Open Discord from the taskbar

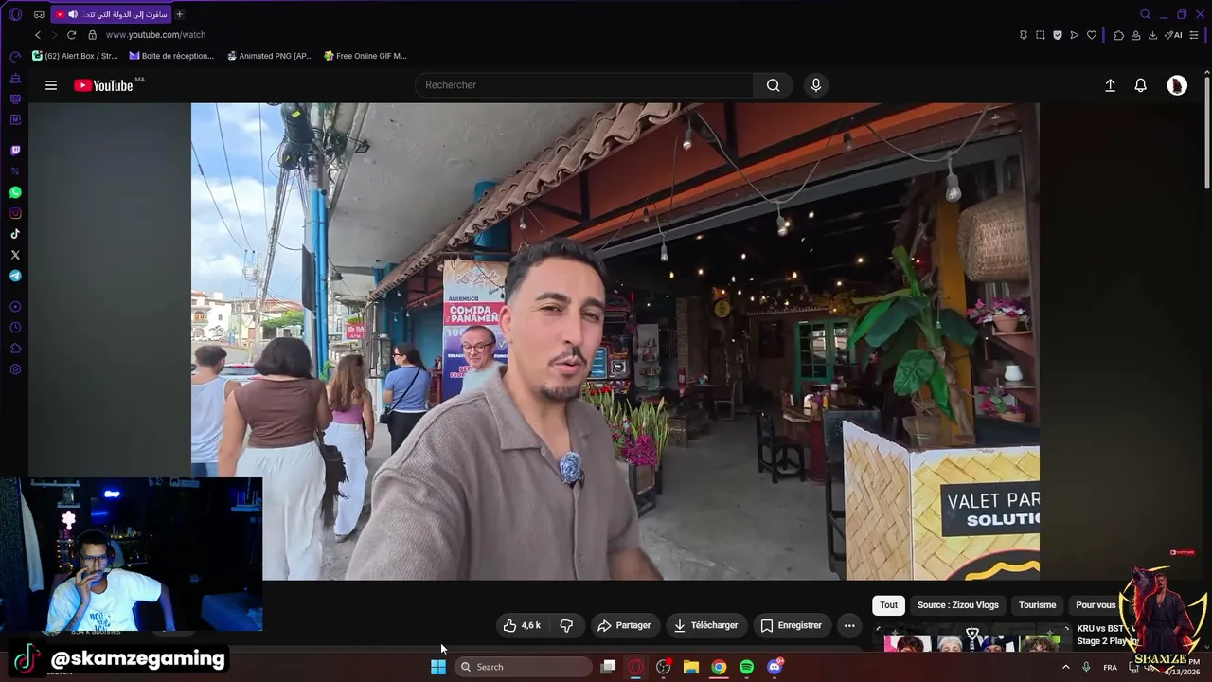tap(775, 667)
